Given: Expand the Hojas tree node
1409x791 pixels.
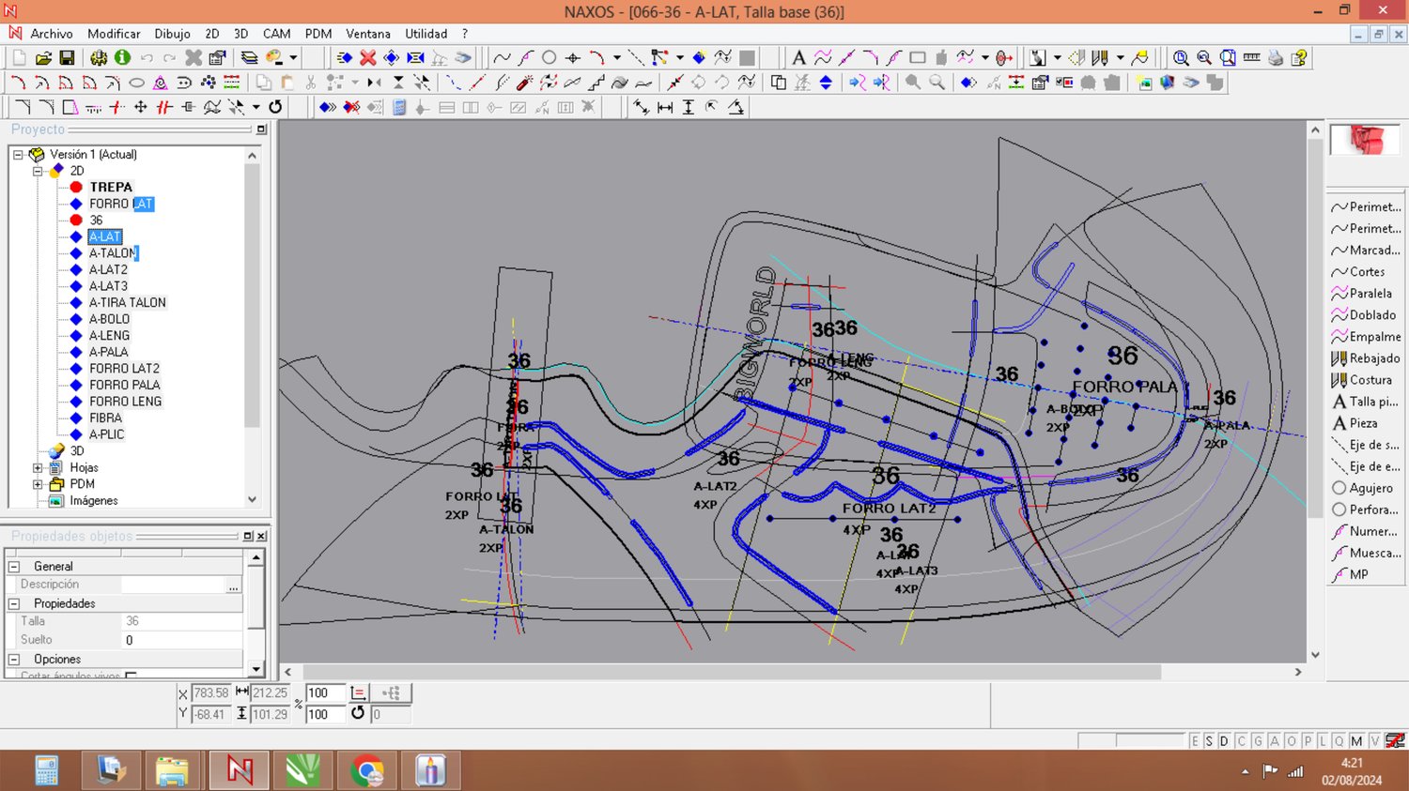Looking at the screenshot, I should tap(38, 467).
